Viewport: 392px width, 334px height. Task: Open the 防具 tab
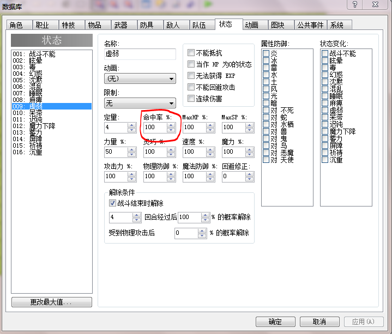pyautogui.click(x=150, y=25)
